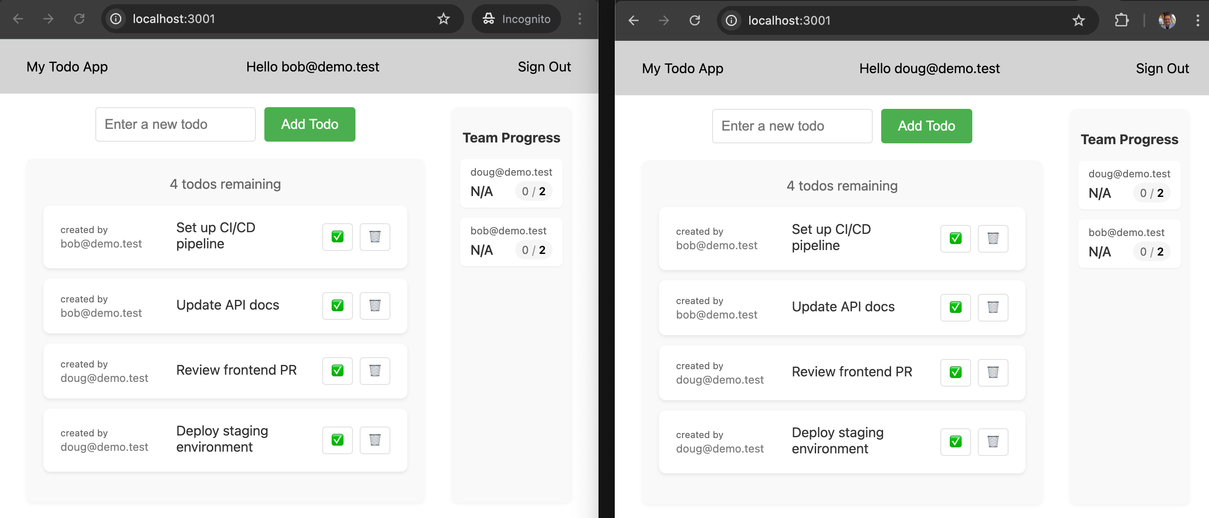Delete the Update API docs todo in bob's window
1209x518 pixels.
(x=375, y=306)
